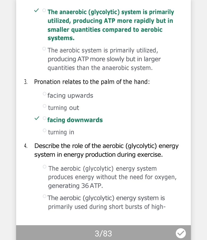This screenshot has height=240, width=207.
Task: Click green checkmark beside anaerobic system answer
Action: [x=37, y=11]
